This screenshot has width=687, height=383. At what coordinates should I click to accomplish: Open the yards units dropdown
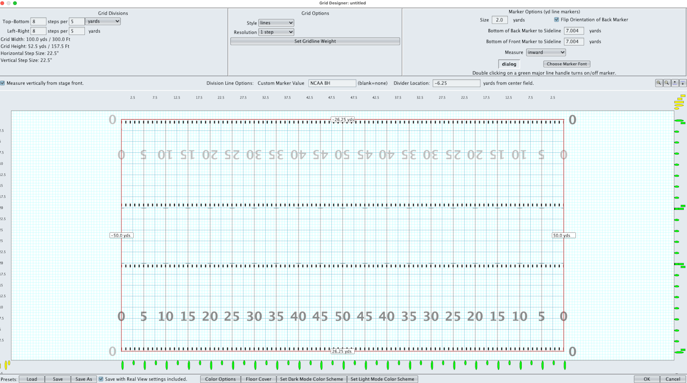pos(103,21)
